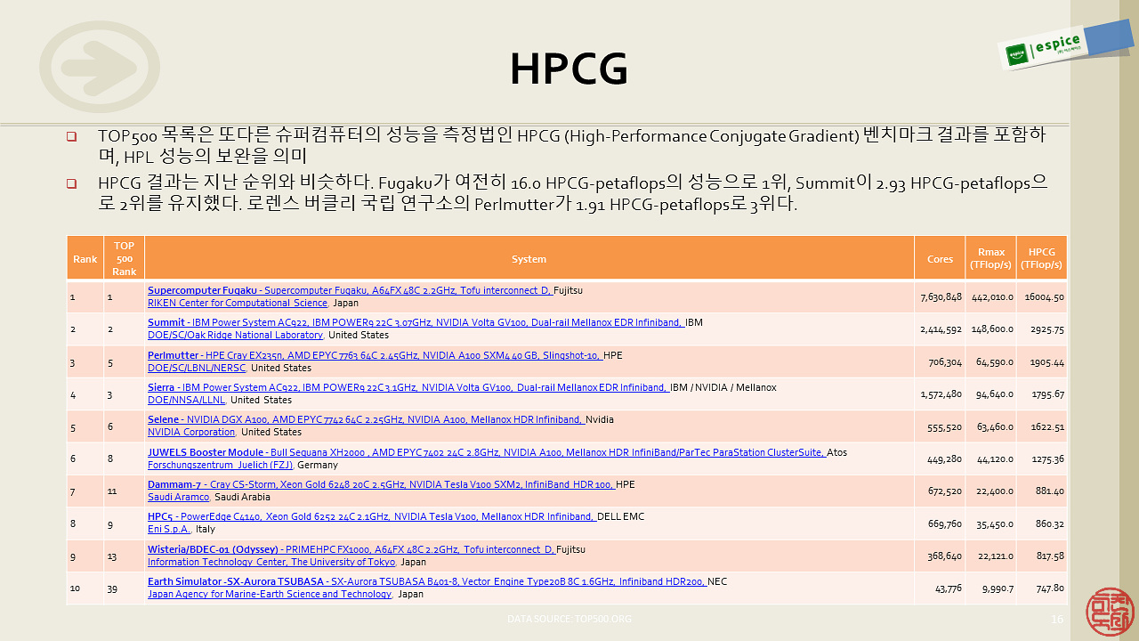
Task: Select the 94,640.0 Rmax value
Action: pos(997,394)
